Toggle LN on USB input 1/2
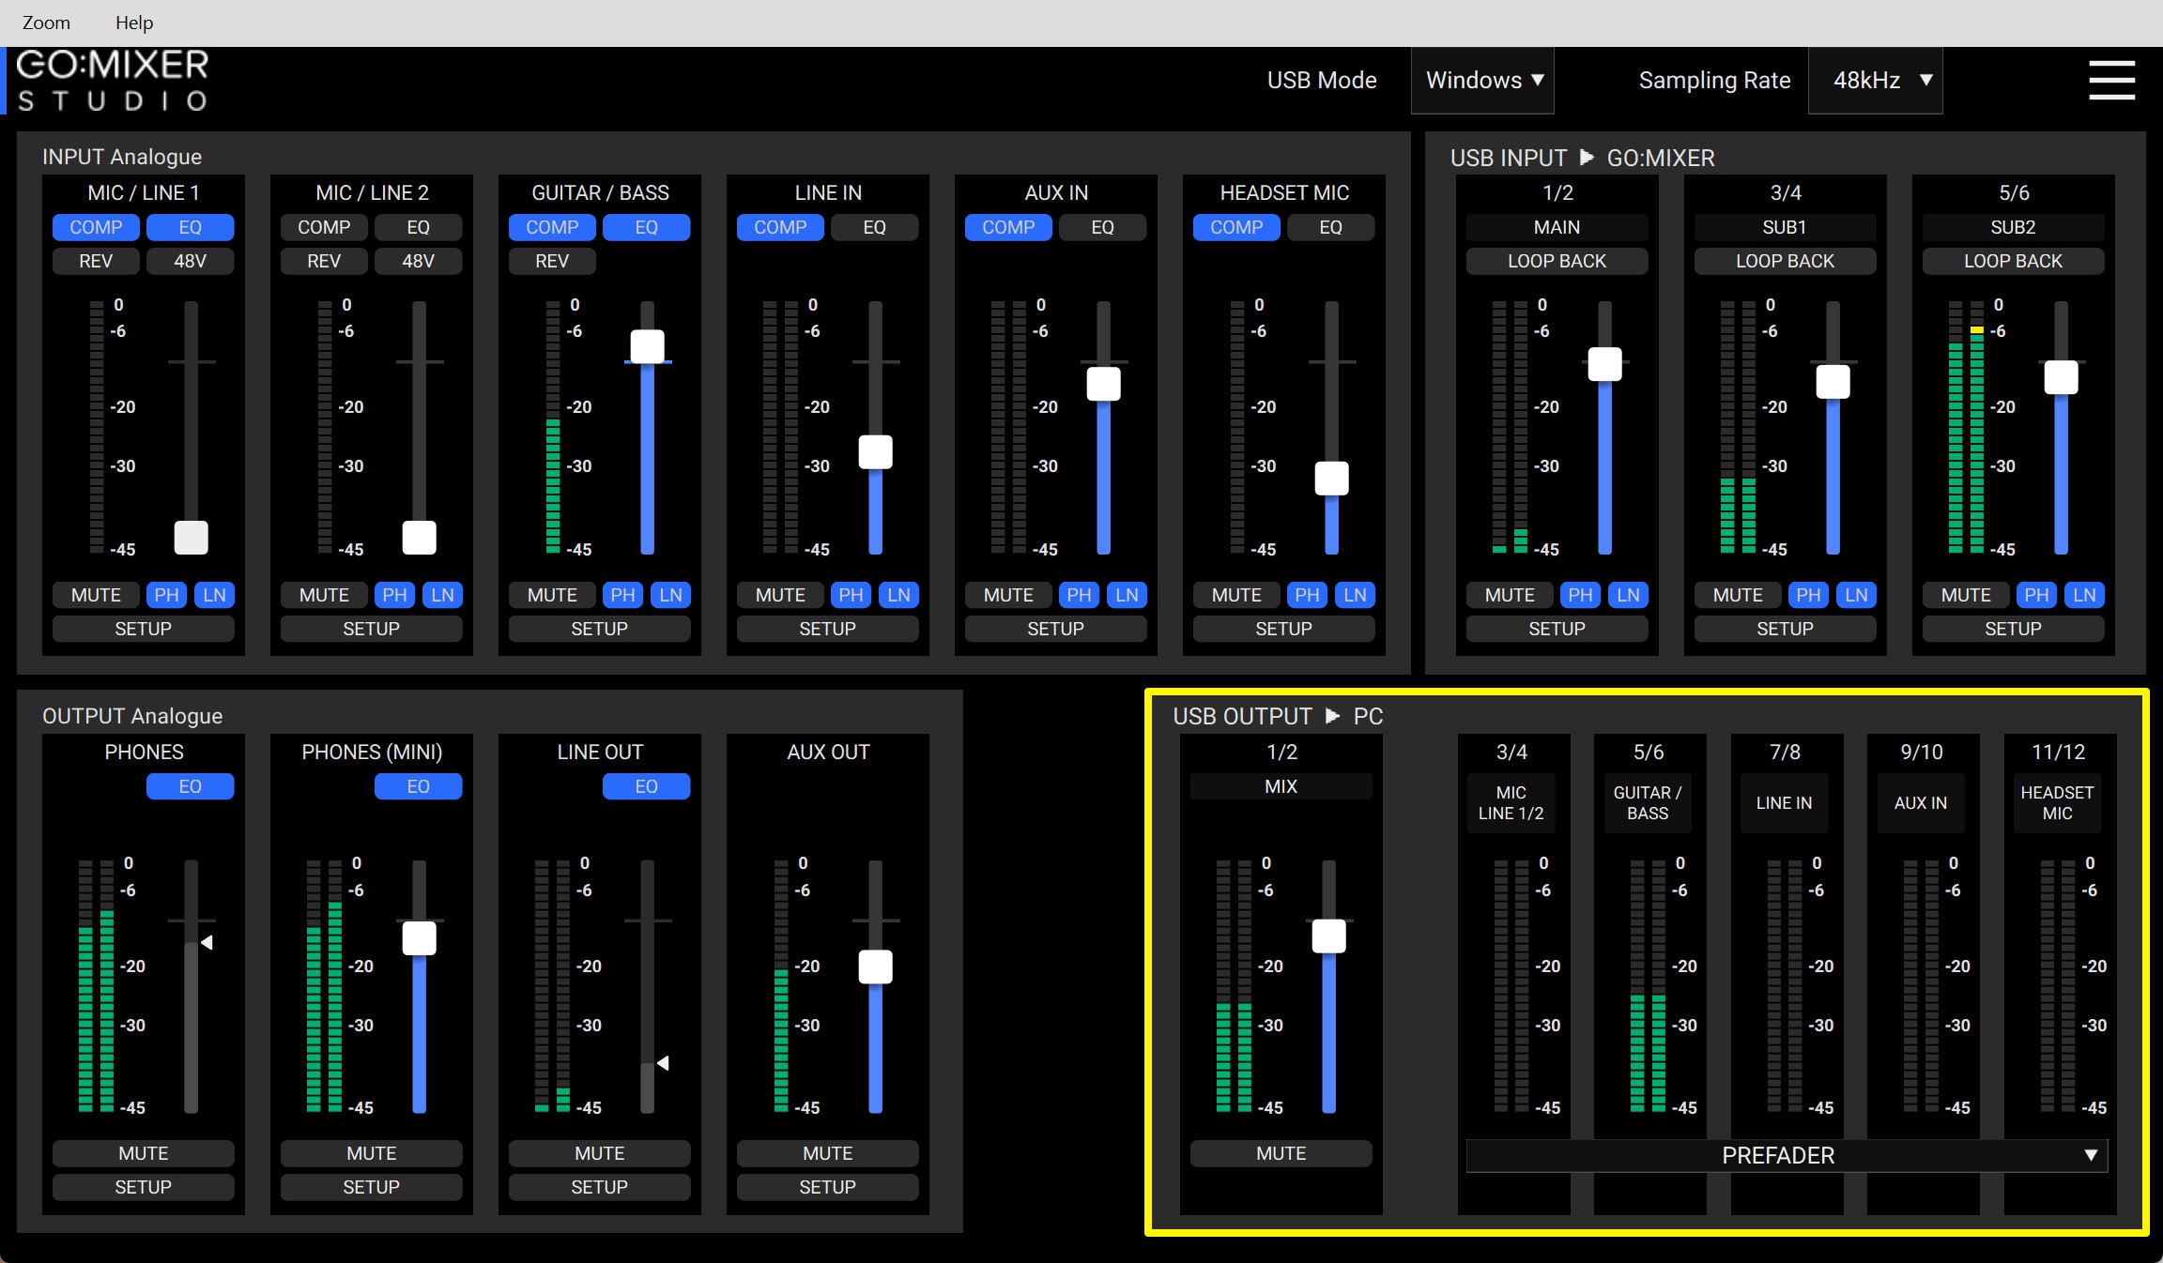This screenshot has height=1263, width=2163. coord(1628,595)
